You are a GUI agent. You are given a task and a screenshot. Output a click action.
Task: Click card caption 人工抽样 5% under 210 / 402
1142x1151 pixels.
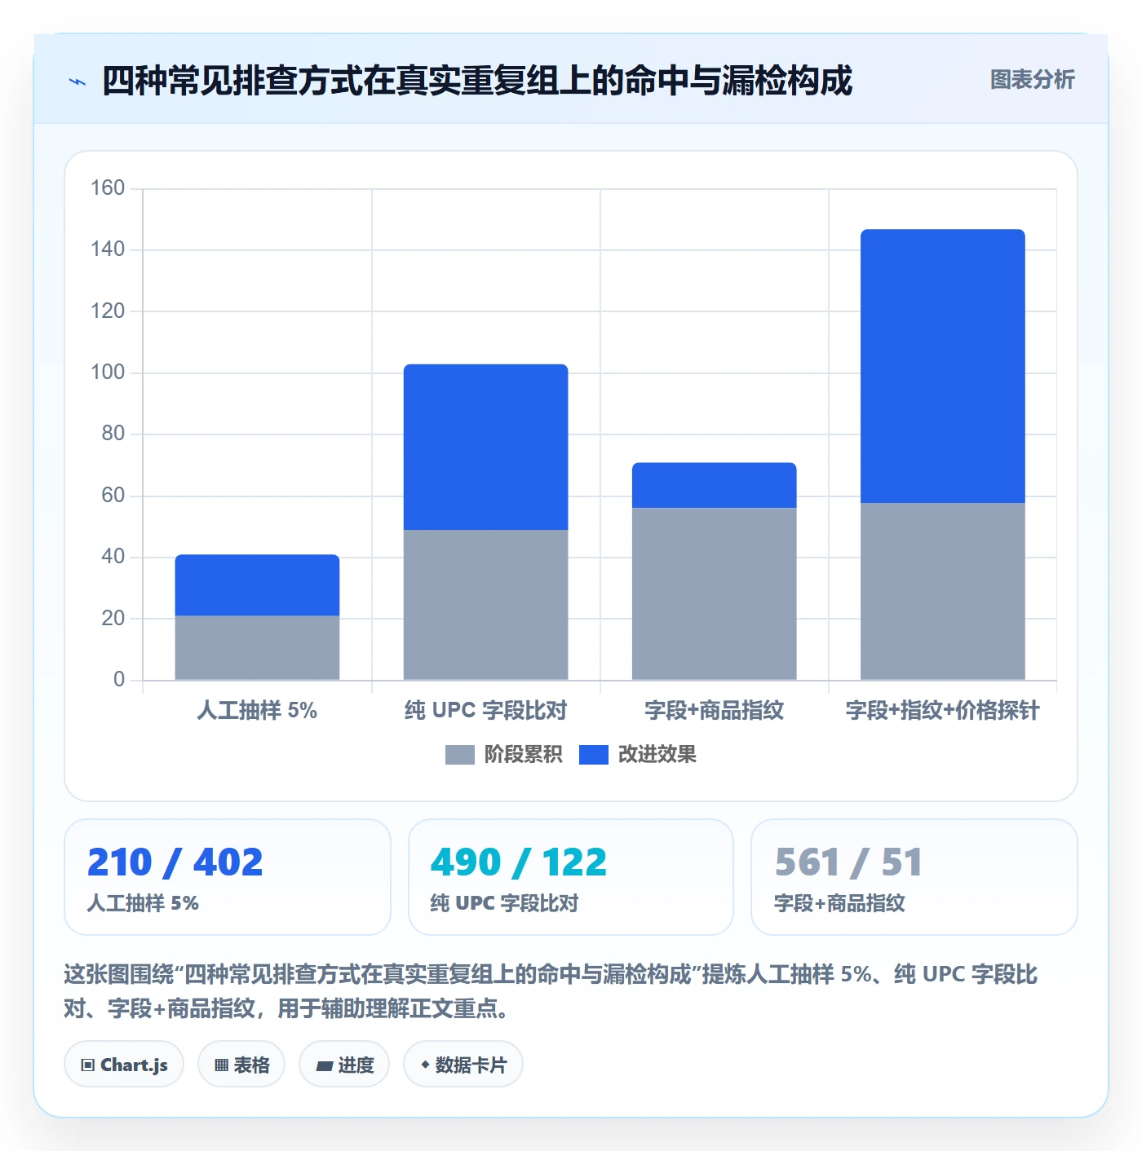143,903
